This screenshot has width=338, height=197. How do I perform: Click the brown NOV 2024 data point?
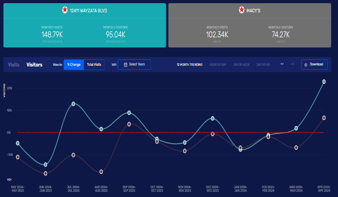[185, 151]
